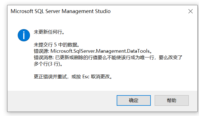Click the word Esc in the instructions

point(86,77)
